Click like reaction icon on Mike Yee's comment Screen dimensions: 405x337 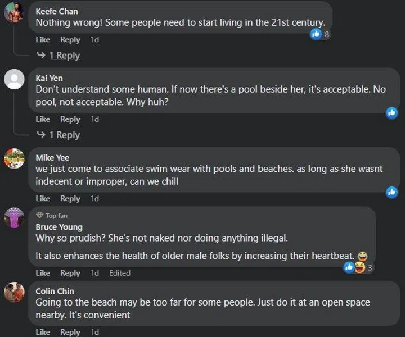(x=392, y=192)
